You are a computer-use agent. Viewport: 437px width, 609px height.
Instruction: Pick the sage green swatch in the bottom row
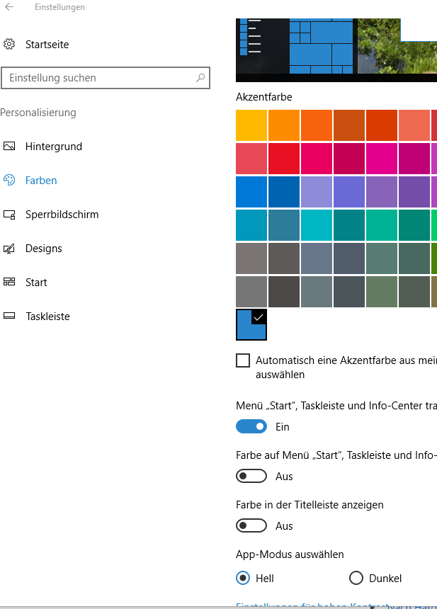tap(382, 292)
